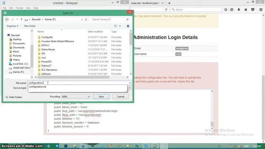Open the Organize dropdown
Image resolution: width=265 pixels, height=149 pixels.
[x=12, y=26]
